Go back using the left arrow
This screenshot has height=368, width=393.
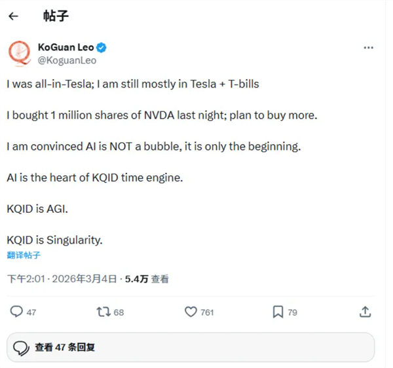pos(14,16)
